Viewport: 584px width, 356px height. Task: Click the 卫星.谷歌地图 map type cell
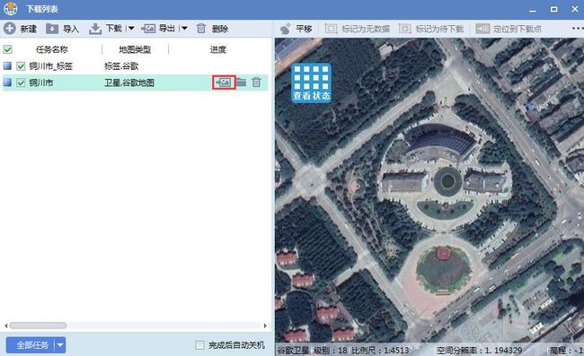[x=129, y=82]
